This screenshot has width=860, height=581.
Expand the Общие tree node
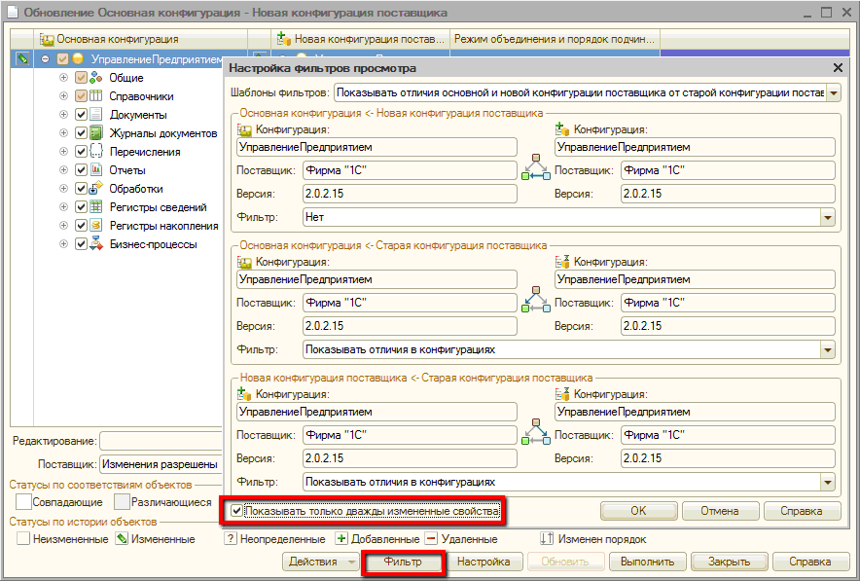pos(64,78)
